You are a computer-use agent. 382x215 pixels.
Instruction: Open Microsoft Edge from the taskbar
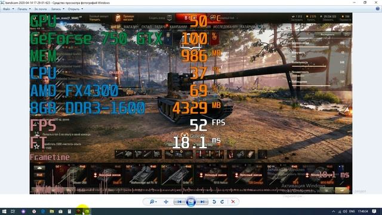click(x=43, y=211)
